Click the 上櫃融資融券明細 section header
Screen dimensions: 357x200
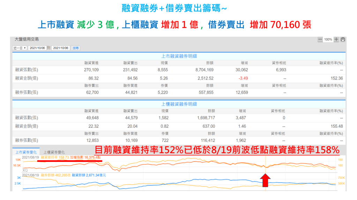(179, 104)
